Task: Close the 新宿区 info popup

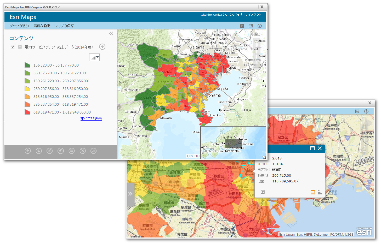Action: 320,148
